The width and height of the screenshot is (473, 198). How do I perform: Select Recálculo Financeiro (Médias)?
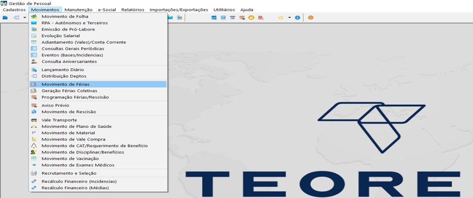(x=98, y=188)
